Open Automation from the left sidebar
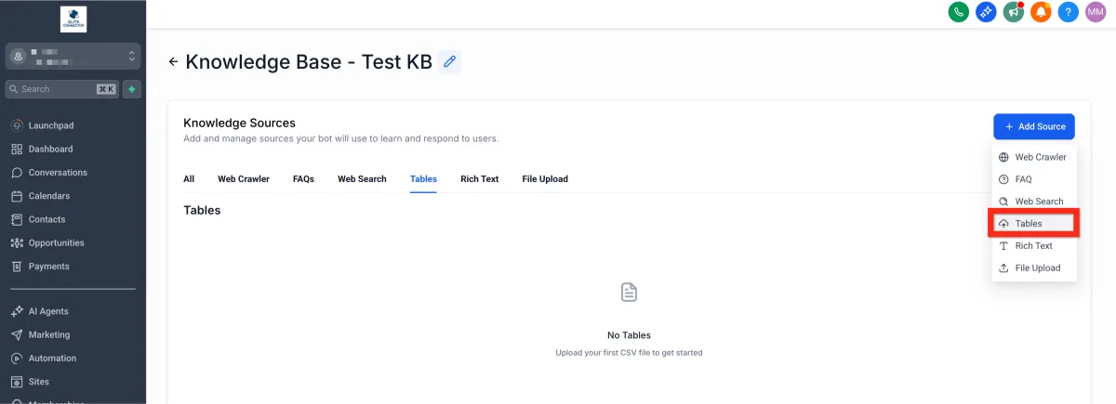Viewport: 1116px width, 404px height. coord(52,358)
